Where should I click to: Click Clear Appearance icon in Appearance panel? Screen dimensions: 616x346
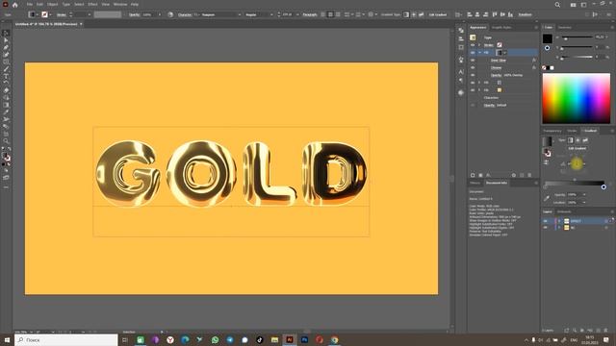tap(513, 175)
